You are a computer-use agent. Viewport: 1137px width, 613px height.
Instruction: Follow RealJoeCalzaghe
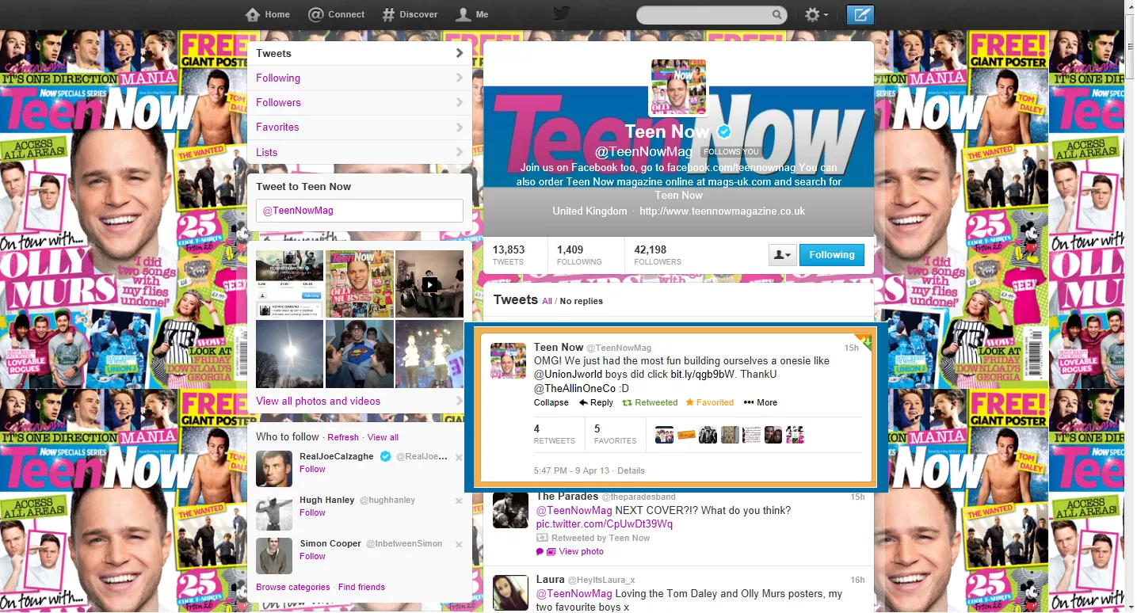[312, 469]
